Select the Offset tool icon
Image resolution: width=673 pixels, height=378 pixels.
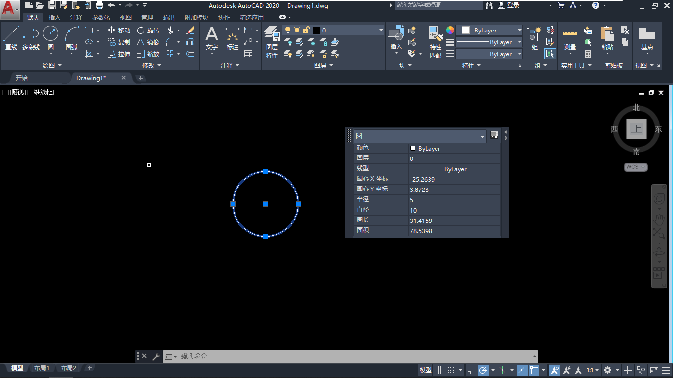click(x=190, y=54)
